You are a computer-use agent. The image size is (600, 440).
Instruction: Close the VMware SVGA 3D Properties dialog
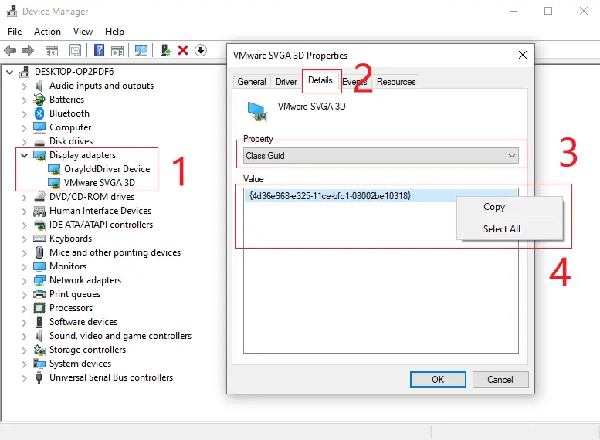[523, 55]
